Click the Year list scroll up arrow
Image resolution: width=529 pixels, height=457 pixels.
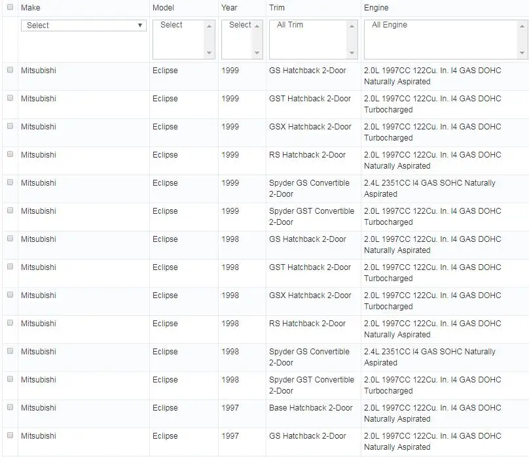click(257, 26)
